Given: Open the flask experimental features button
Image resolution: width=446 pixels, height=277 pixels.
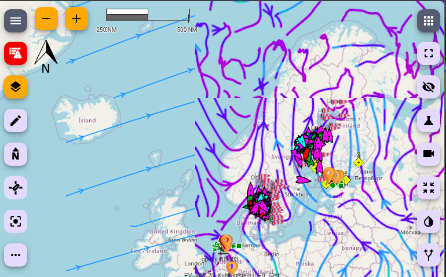Looking at the screenshot, I should click(429, 121).
